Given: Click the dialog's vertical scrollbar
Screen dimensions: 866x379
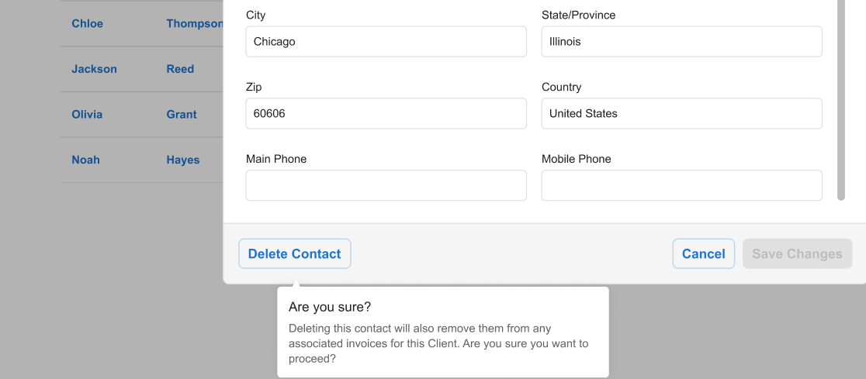Looking at the screenshot, I should coord(840,101).
